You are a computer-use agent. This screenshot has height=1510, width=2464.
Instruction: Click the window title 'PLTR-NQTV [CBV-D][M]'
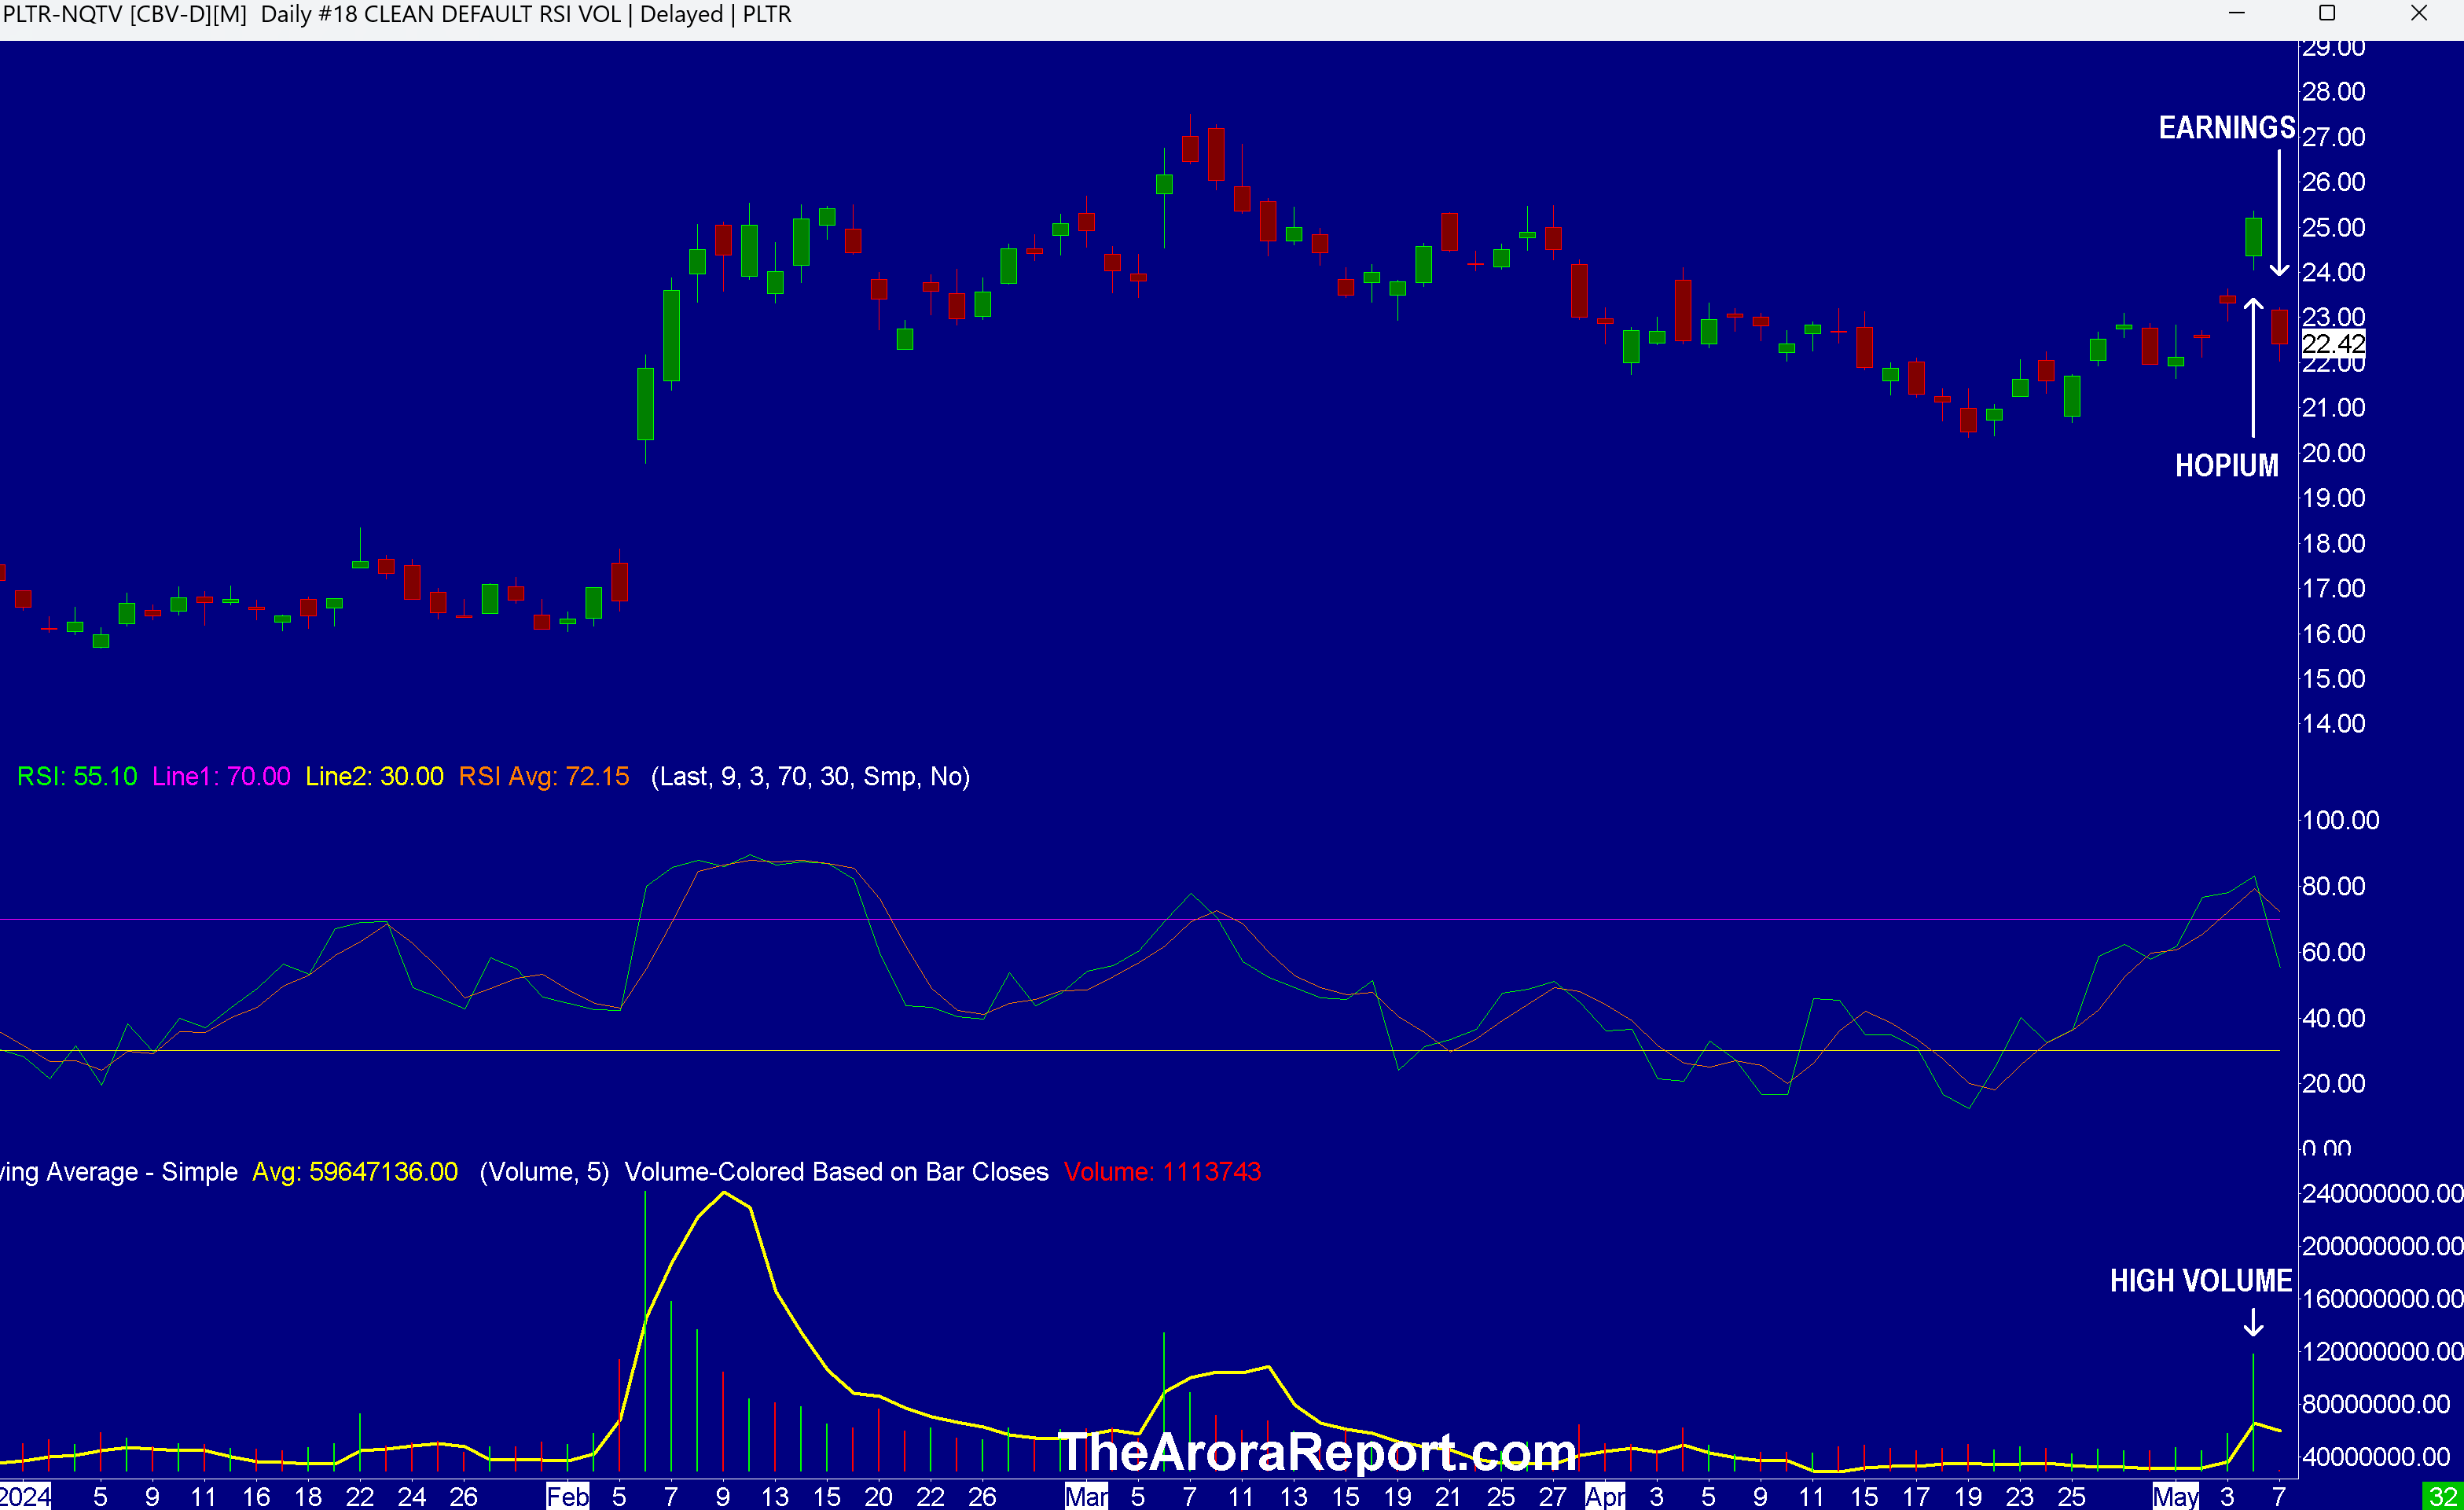pos(125,14)
